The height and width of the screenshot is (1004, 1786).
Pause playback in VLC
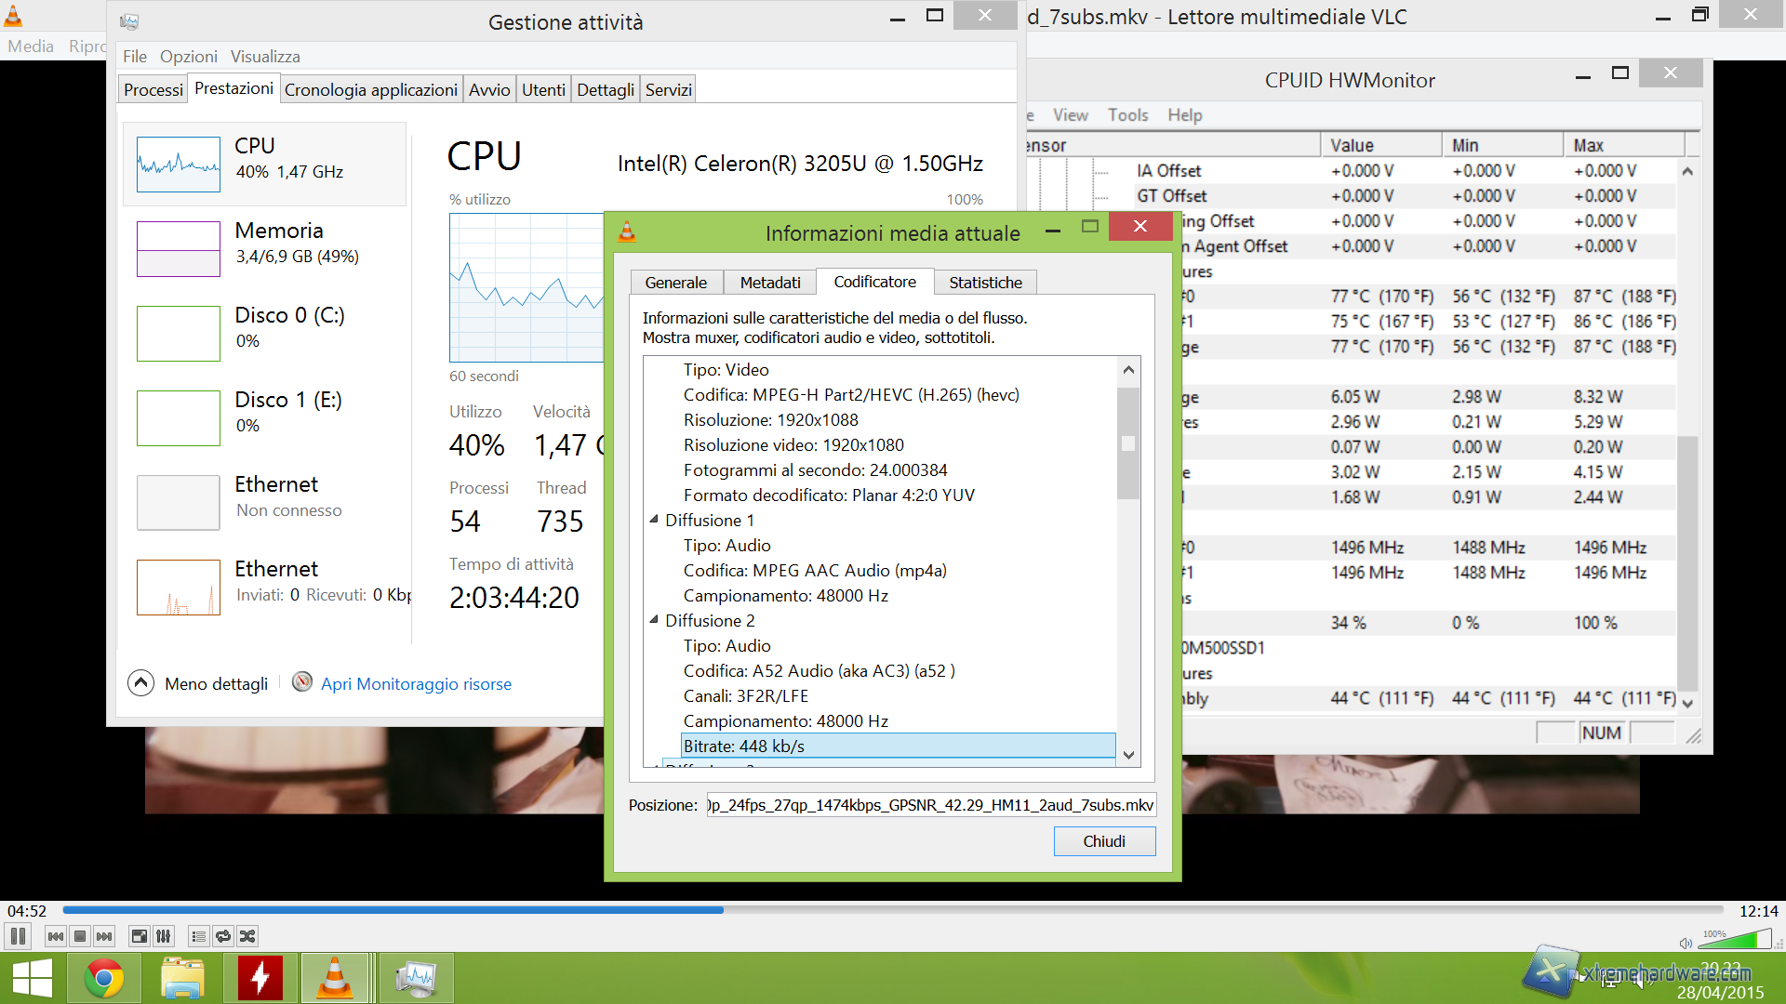[x=18, y=936]
